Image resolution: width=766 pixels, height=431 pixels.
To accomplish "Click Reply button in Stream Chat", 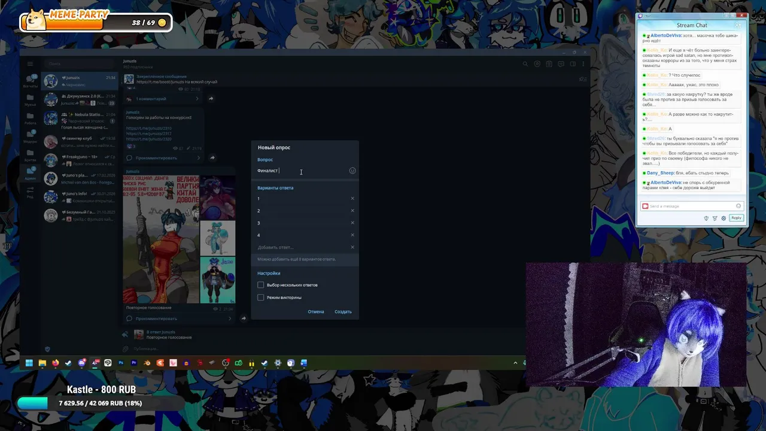I will (x=737, y=218).
